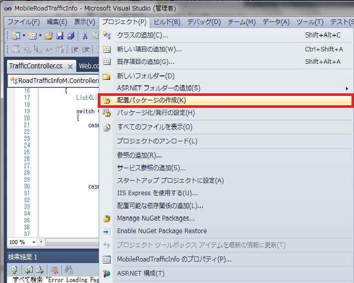Click the New Project toolbar icon
The height and width of the screenshot is (283, 354).
(x=15, y=35)
